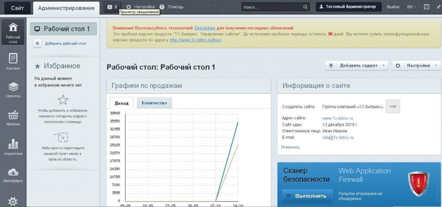Switch to the Количество chart tab

coord(154,103)
